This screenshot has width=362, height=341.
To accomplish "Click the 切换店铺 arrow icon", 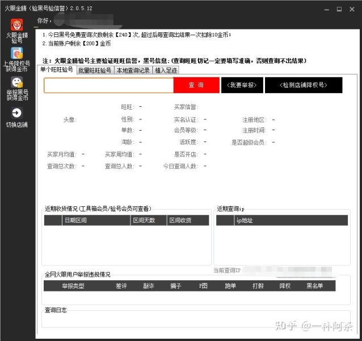I will pyautogui.click(x=17, y=113).
